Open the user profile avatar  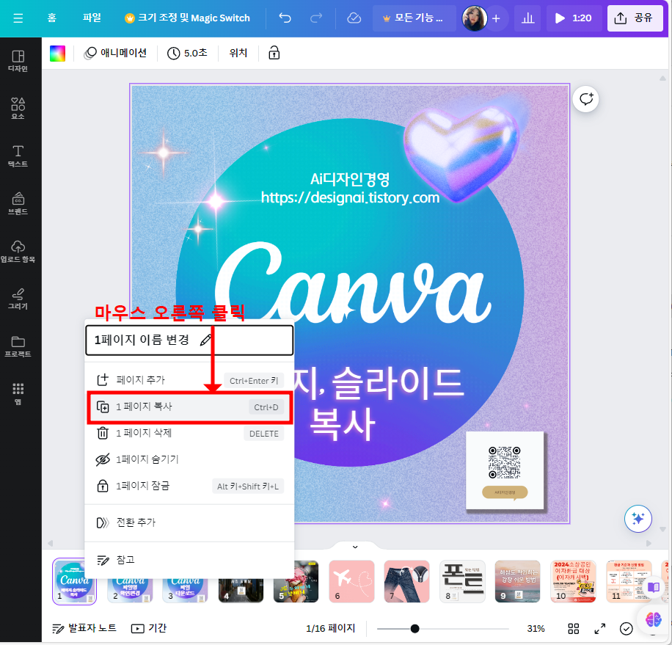(475, 18)
